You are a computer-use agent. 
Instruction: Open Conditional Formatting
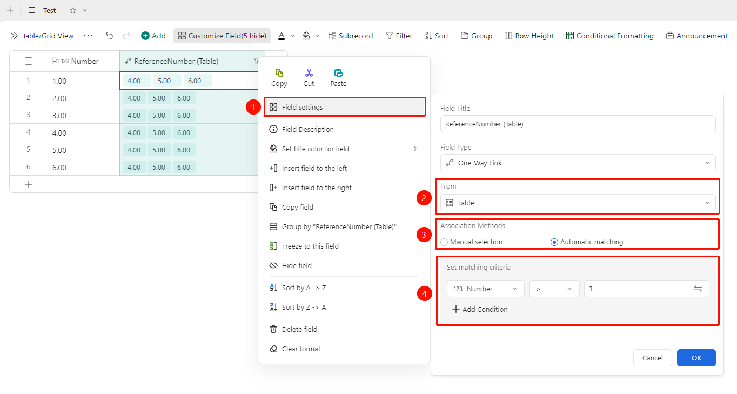click(609, 36)
